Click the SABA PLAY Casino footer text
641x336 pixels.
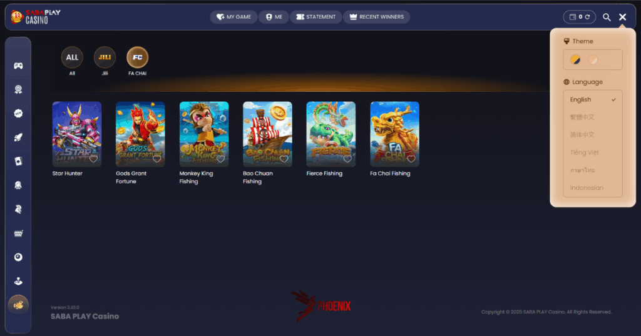coord(85,317)
